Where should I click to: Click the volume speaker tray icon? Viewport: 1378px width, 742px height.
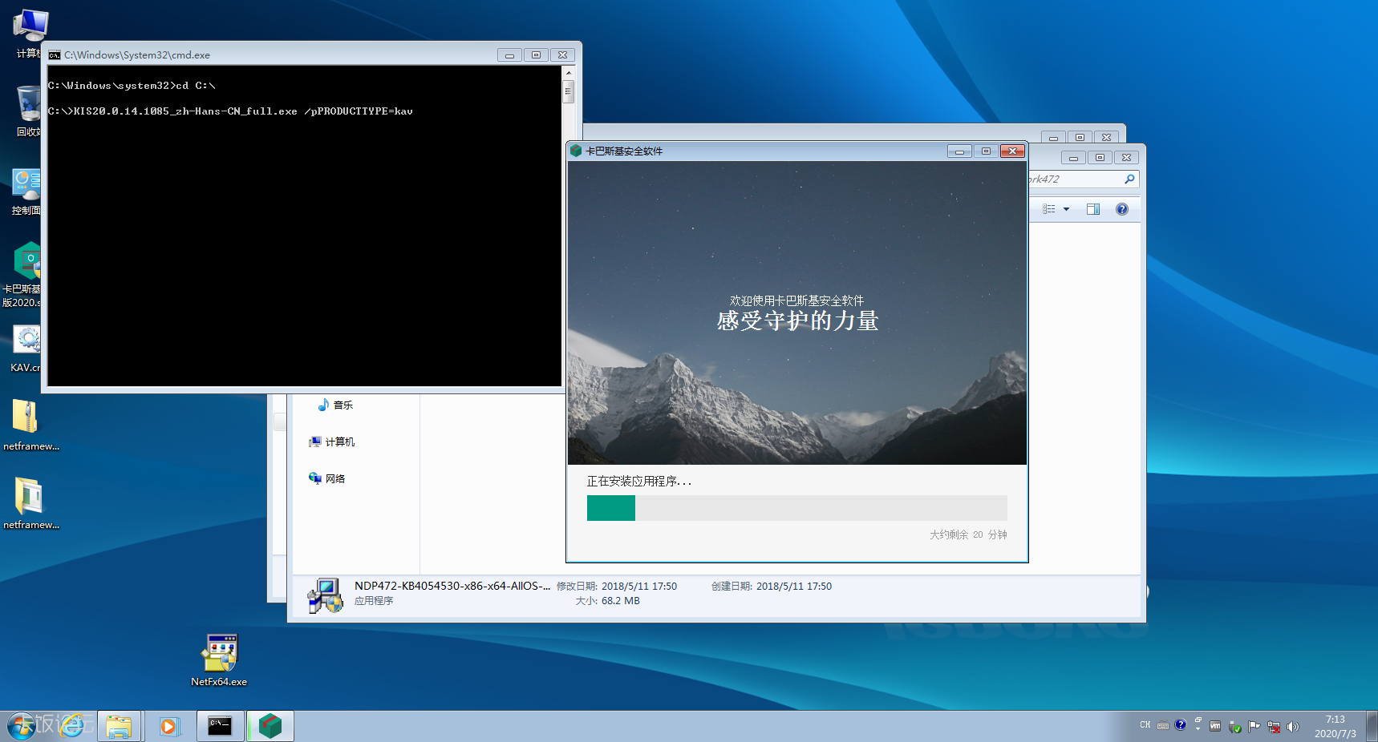(x=1292, y=727)
